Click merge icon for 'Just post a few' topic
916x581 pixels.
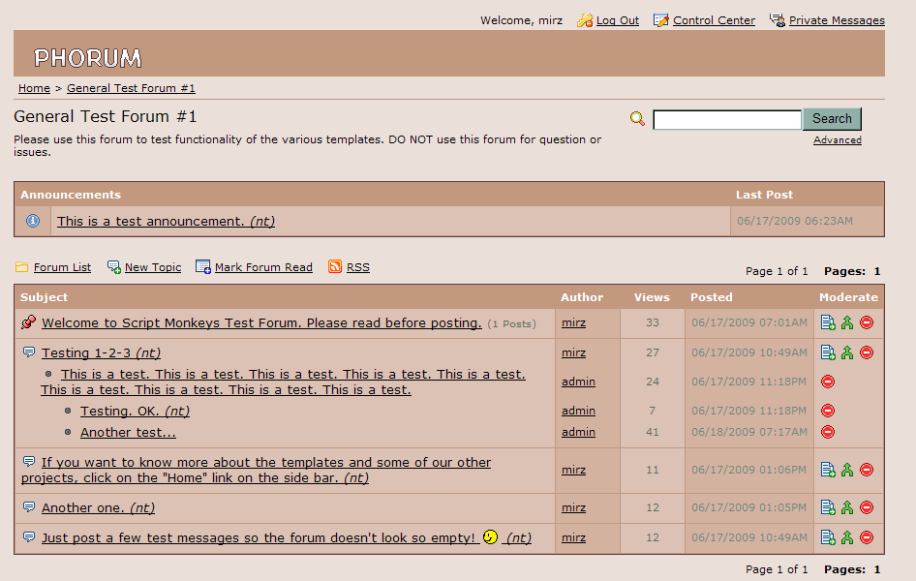(x=847, y=537)
